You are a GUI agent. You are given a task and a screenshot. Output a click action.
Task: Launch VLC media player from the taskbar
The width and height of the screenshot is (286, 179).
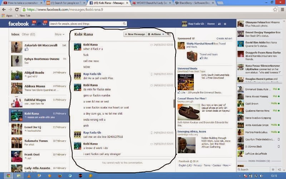tap(29, 176)
